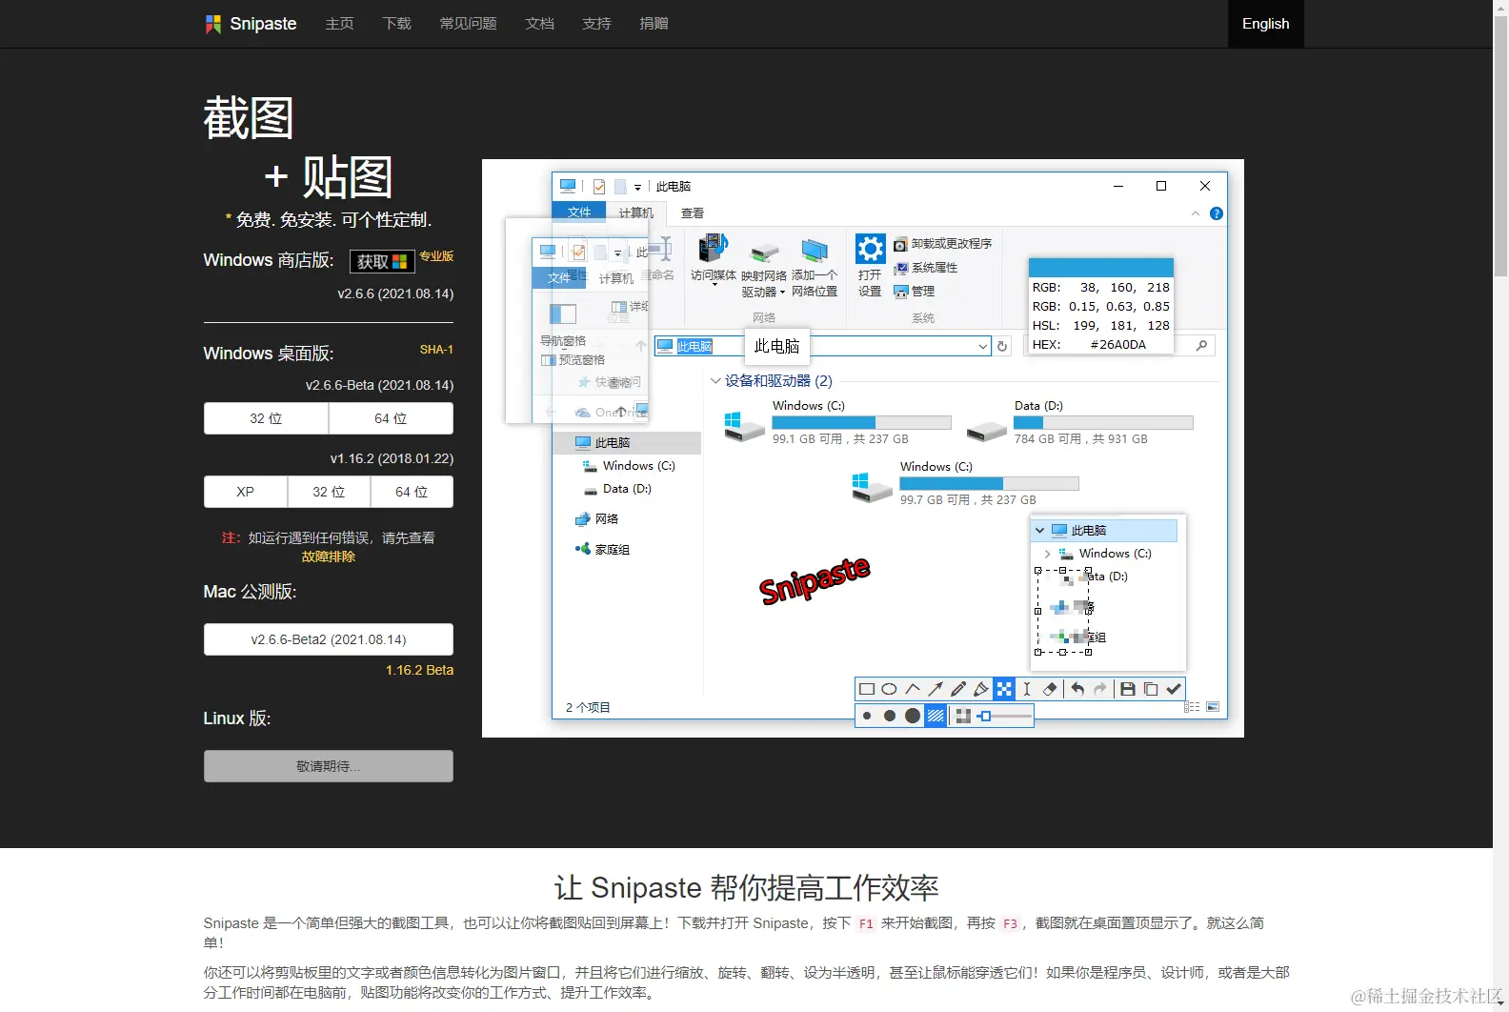Image resolution: width=1509 pixels, height=1012 pixels.
Task: Open the address bar dropdown arrow
Action: (x=983, y=347)
